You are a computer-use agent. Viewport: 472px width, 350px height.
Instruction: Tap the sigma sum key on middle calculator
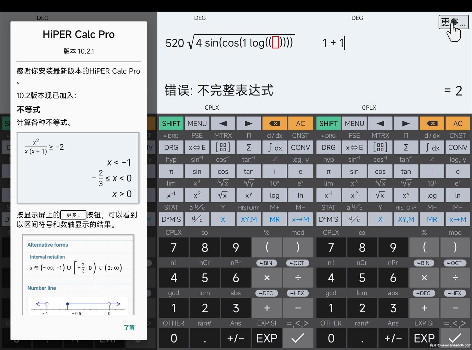(249, 147)
